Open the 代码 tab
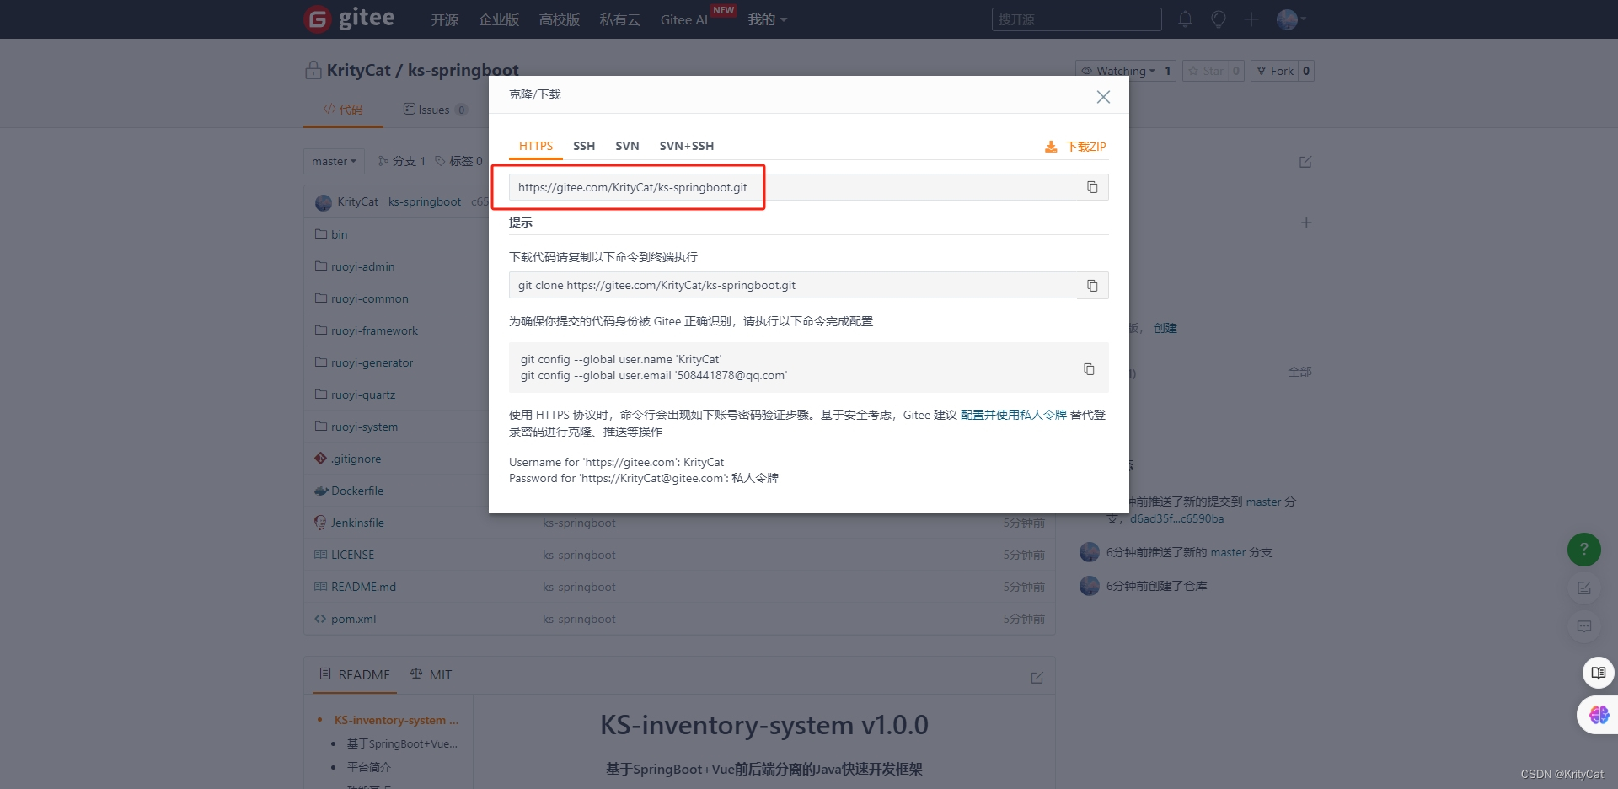This screenshot has width=1618, height=789. (343, 110)
